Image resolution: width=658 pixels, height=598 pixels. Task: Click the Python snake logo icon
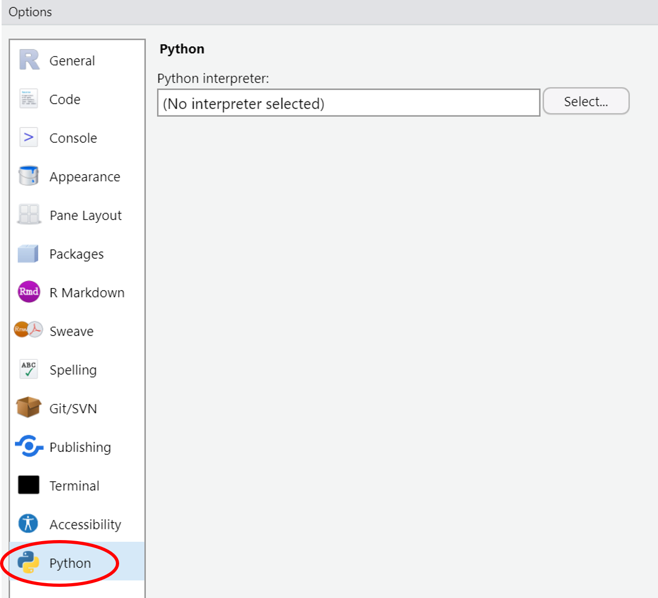point(28,562)
